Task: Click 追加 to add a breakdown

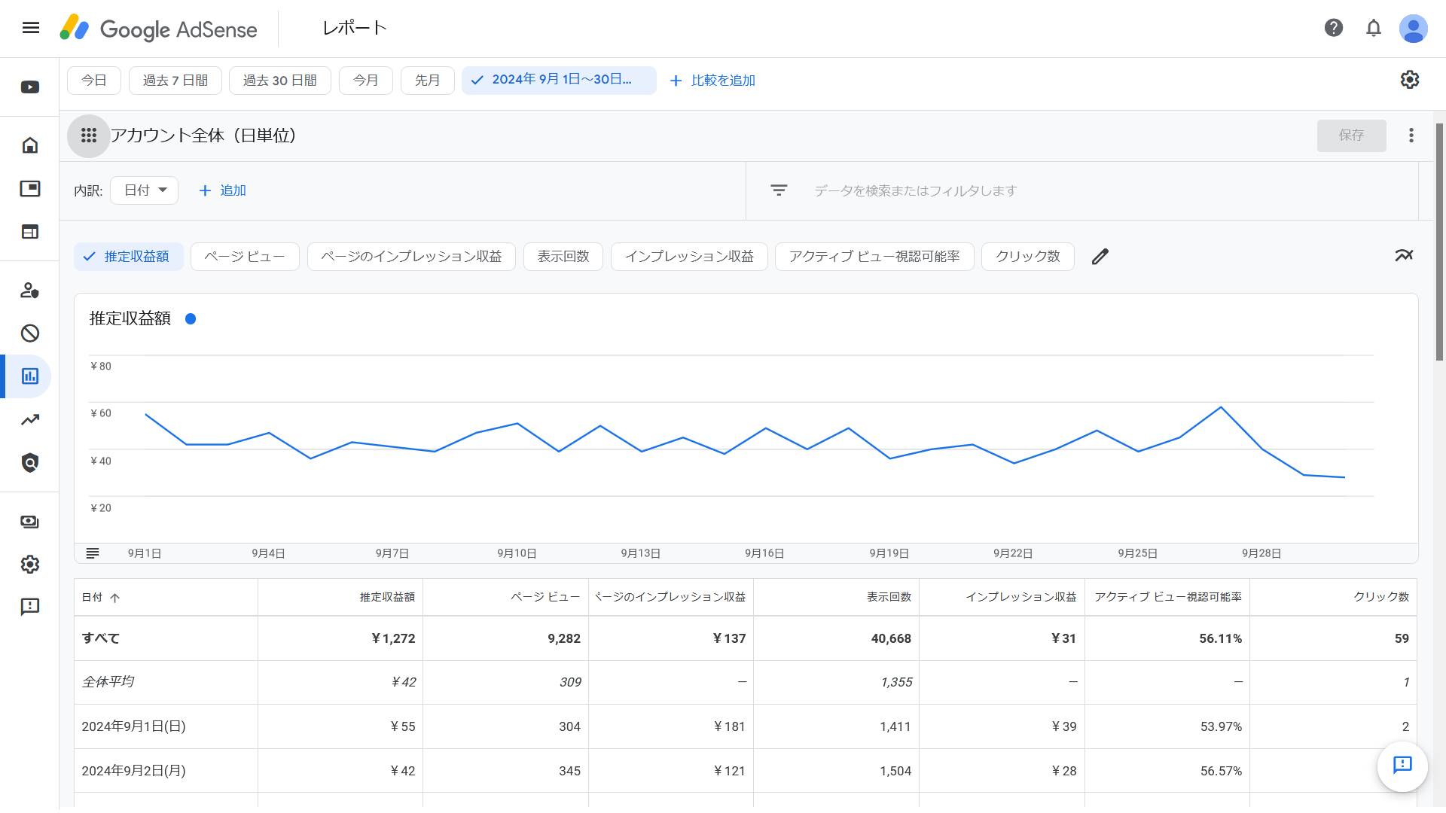Action: pos(222,190)
